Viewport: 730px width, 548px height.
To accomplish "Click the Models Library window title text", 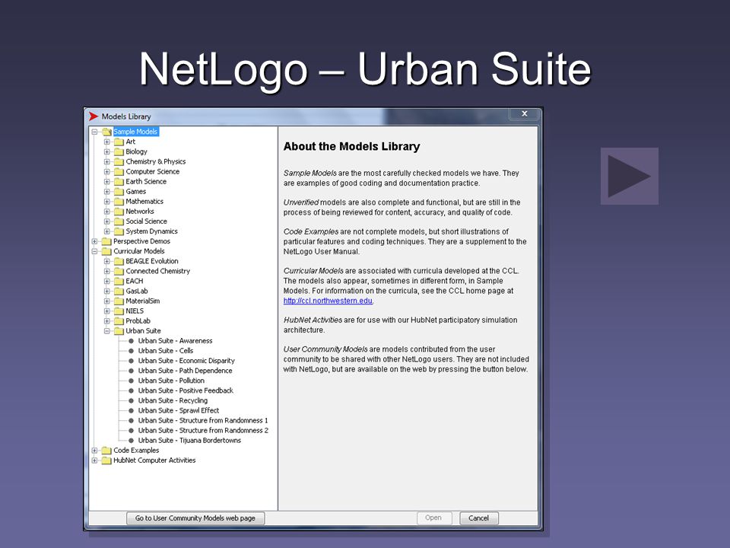I will pos(126,116).
